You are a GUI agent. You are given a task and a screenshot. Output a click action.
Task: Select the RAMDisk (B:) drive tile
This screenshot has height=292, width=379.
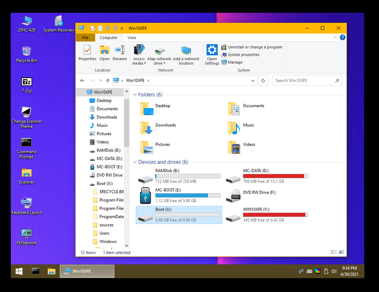pyautogui.click(x=179, y=176)
